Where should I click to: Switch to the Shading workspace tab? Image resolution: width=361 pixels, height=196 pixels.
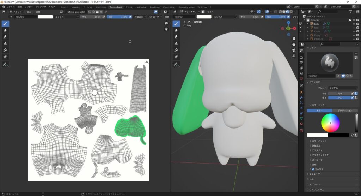point(129,7)
